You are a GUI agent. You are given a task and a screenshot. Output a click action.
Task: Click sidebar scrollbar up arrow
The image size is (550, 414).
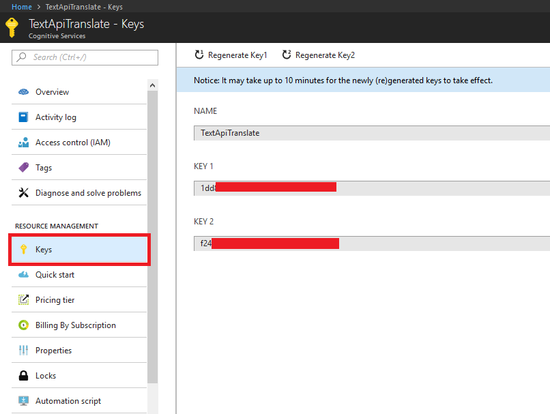coord(153,85)
